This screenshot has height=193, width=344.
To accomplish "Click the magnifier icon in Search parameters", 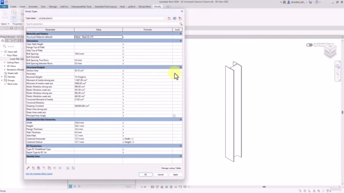I will point(181,24).
